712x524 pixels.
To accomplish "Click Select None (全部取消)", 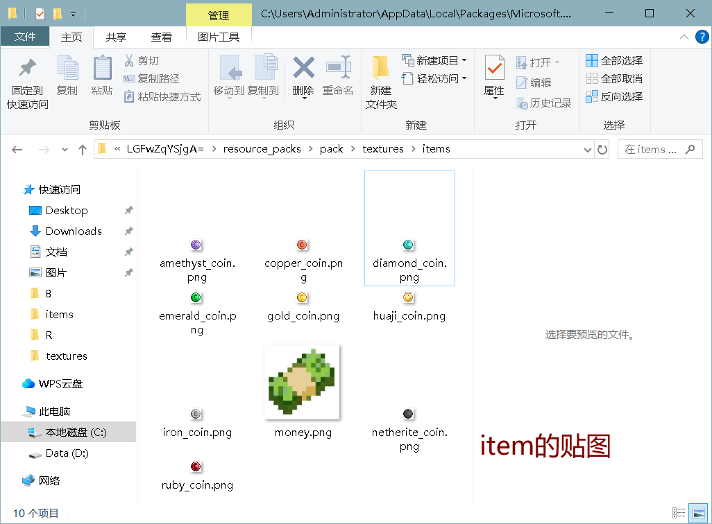I will point(614,78).
